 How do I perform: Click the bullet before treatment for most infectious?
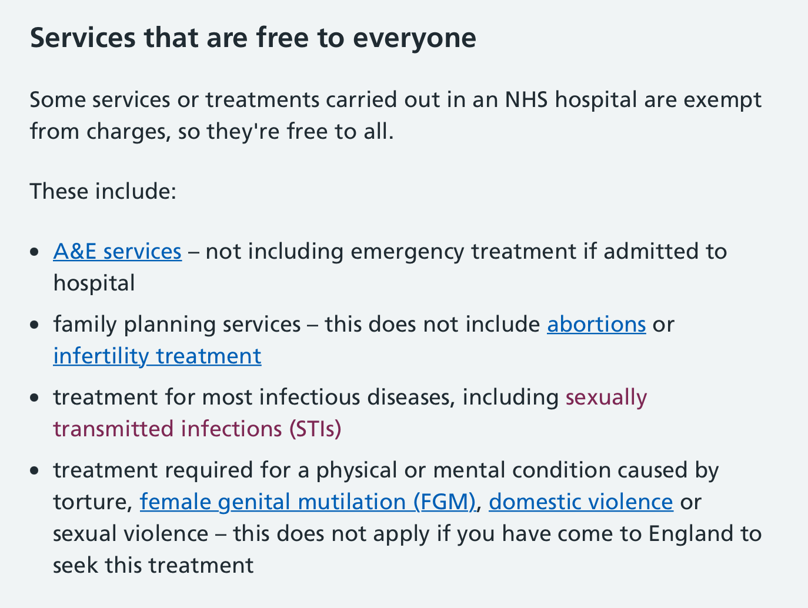(36, 398)
